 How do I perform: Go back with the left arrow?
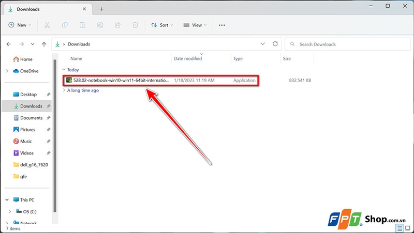point(9,44)
